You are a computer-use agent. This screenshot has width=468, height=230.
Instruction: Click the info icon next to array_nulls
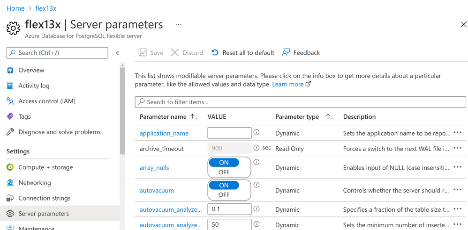257,162
